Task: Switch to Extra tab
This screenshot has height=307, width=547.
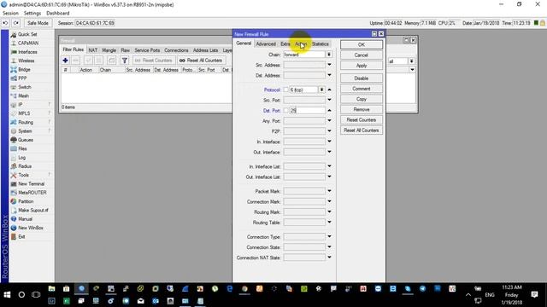Action: click(x=285, y=43)
